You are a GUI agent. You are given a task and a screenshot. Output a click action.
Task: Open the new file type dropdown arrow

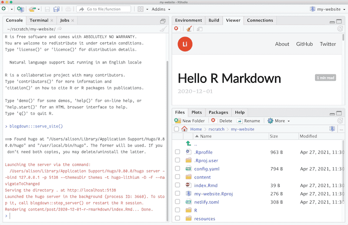point(12,9)
